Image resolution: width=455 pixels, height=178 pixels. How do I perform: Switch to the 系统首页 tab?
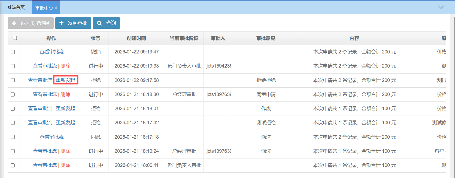click(x=16, y=8)
